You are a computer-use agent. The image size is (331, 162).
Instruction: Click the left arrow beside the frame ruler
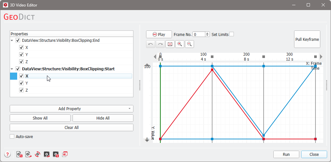(x=155, y=57)
